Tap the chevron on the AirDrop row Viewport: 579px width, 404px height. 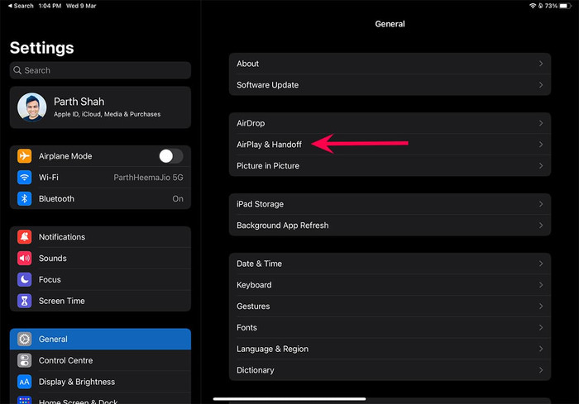(x=541, y=123)
